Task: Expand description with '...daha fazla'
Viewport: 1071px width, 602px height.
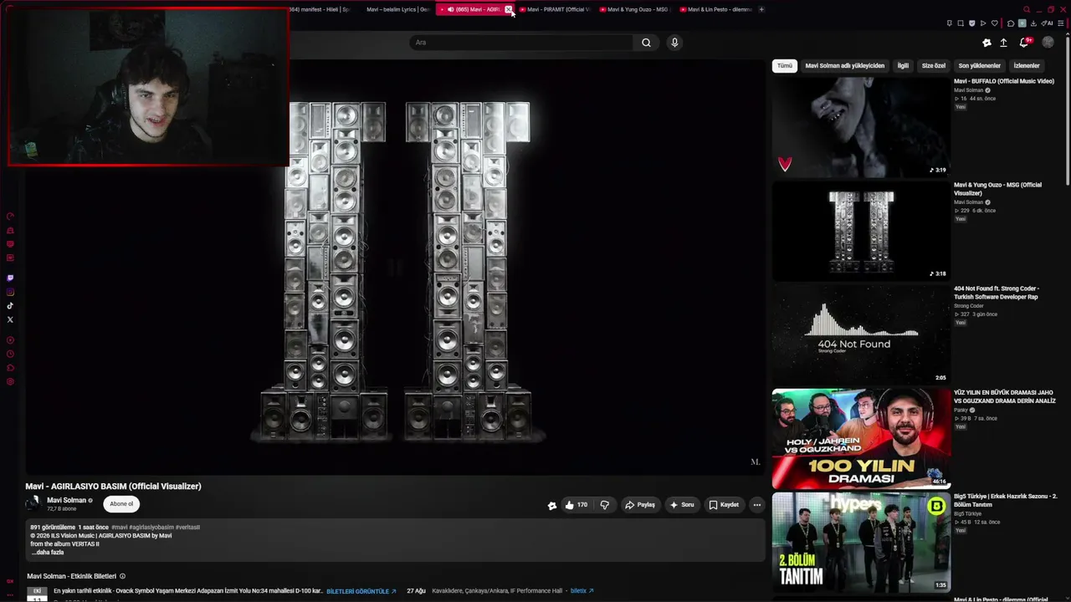Action: click(48, 553)
